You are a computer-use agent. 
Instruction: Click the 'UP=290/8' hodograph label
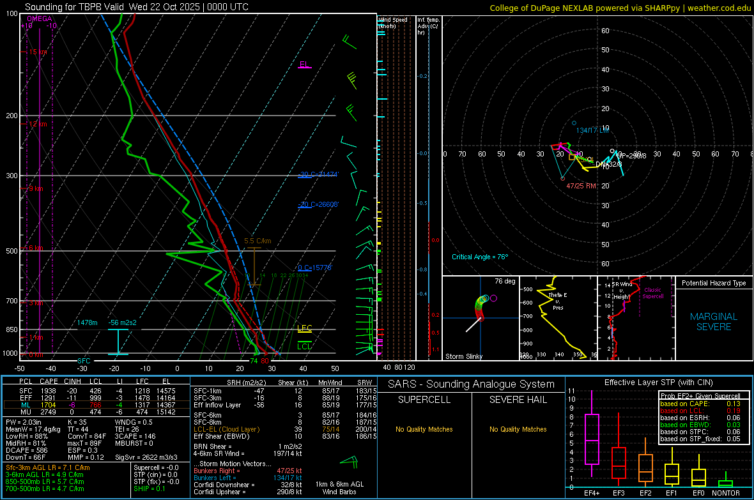pyautogui.click(x=631, y=156)
